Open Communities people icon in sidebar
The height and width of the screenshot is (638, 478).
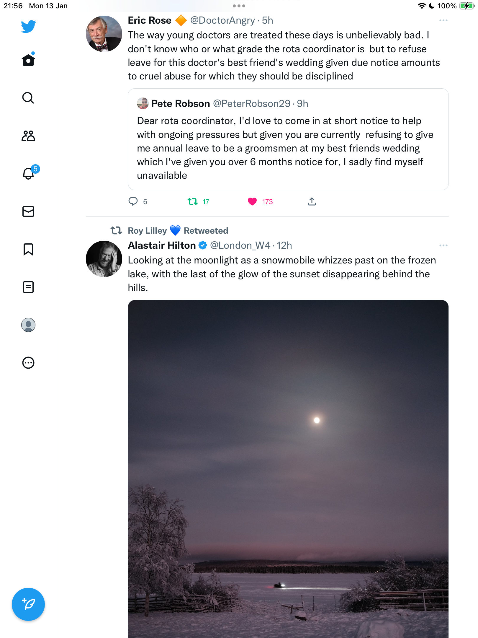pos(28,136)
